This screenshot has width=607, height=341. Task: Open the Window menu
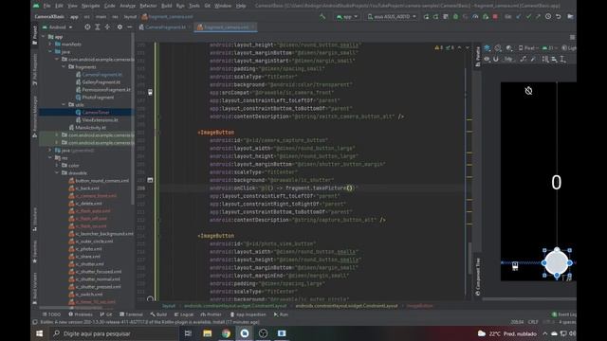(x=223, y=6)
